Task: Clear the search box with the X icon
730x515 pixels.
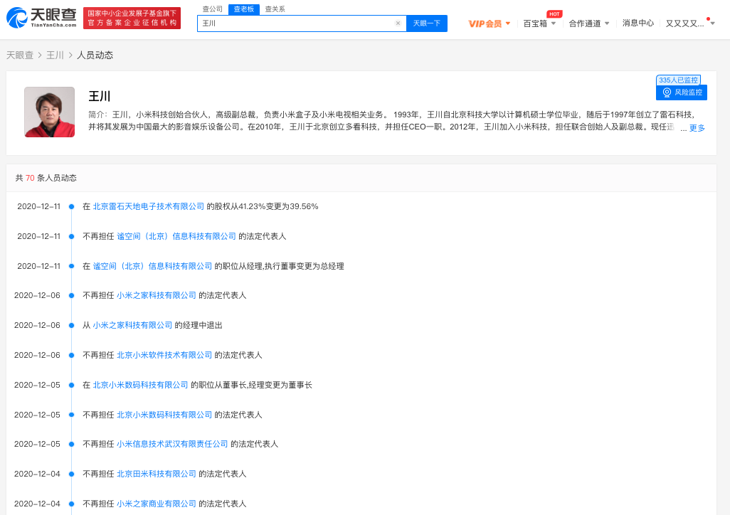Action: [398, 23]
